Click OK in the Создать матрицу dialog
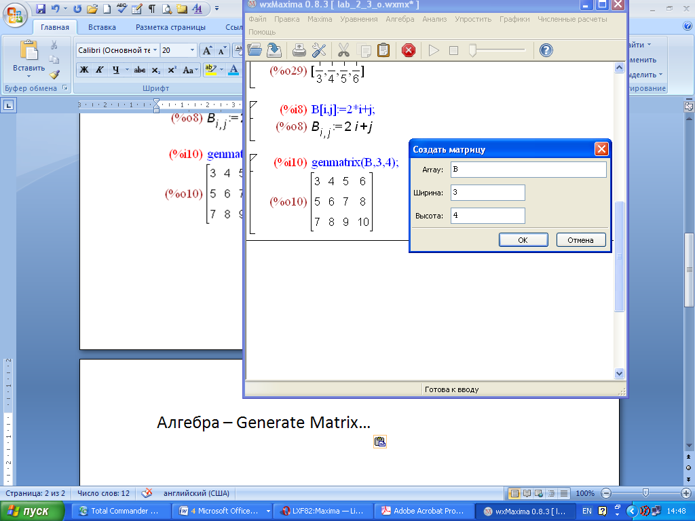The height and width of the screenshot is (521, 695). point(523,239)
